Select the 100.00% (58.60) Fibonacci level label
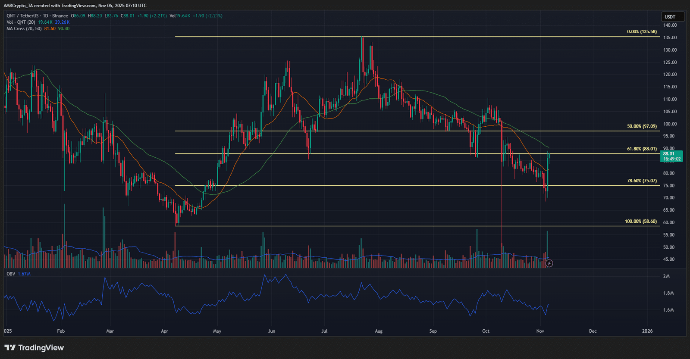The width and height of the screenshot is (690, 359). pyautogui.click(x=641, y=222)
